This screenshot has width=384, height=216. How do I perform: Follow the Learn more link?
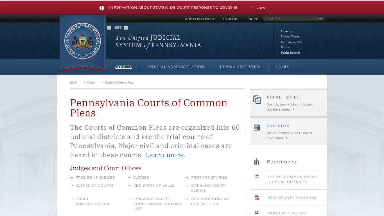tap(164, 155)
